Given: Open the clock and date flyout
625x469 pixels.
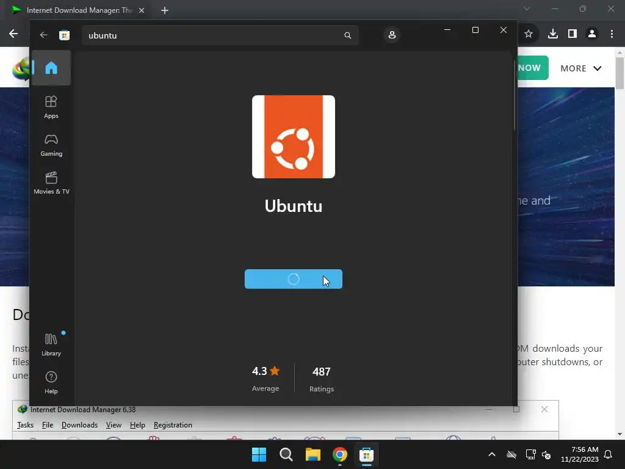Looking at the screenshot, I should pos(580,454).
